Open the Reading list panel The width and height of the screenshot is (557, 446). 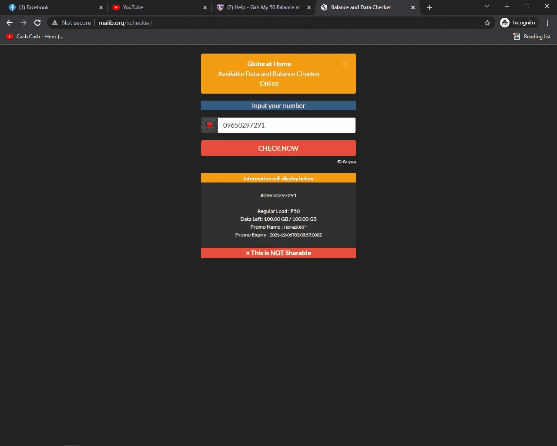[x=532, y=37]
